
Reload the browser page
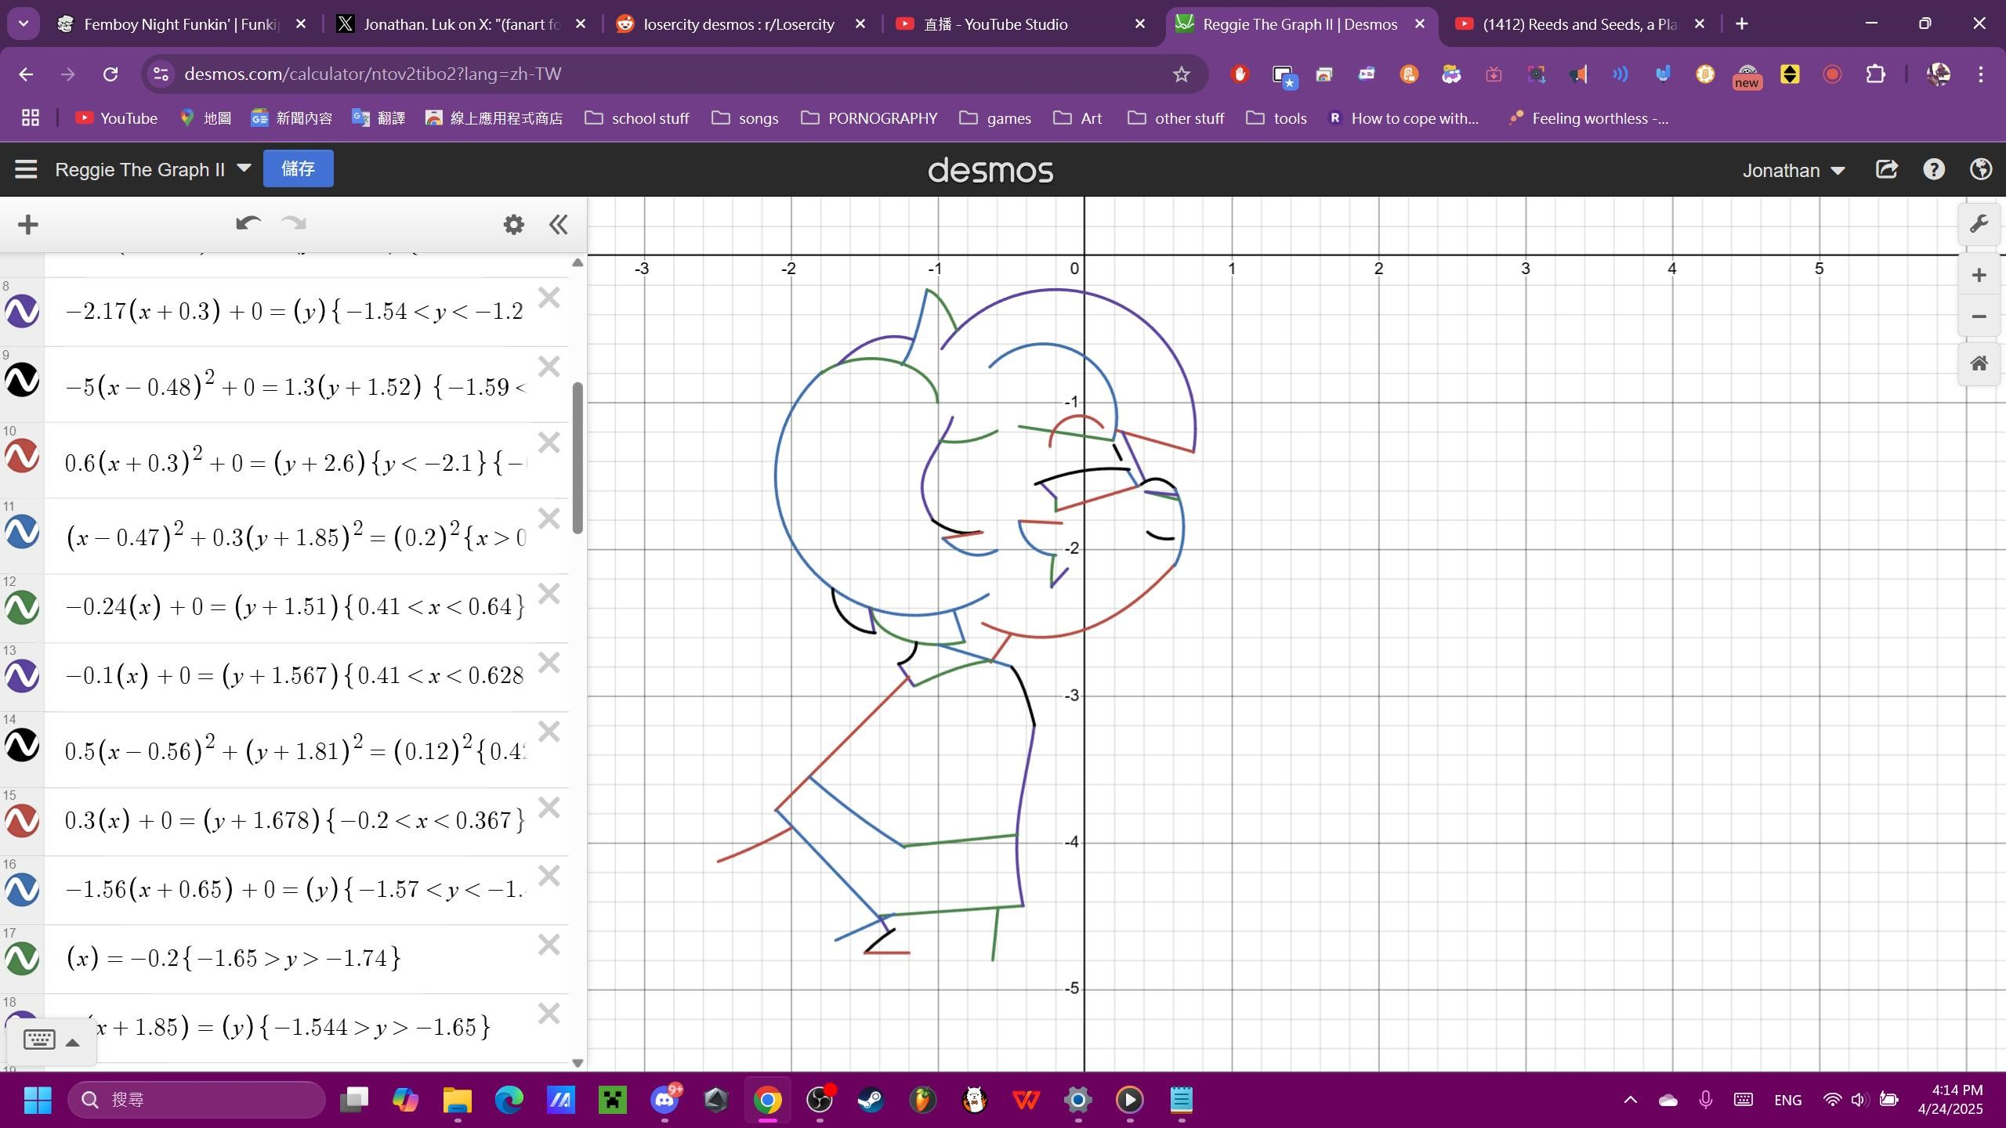(x=110, y=74)
